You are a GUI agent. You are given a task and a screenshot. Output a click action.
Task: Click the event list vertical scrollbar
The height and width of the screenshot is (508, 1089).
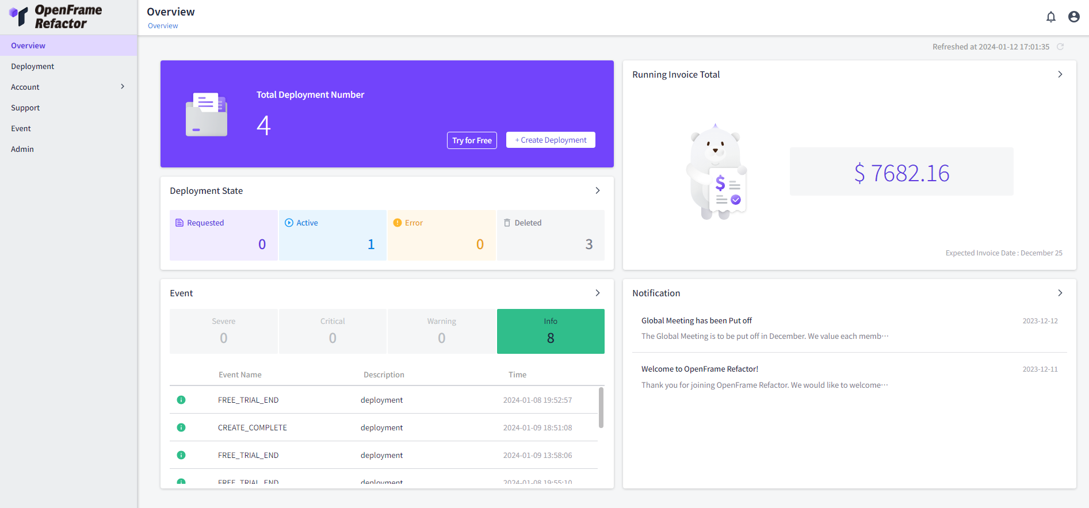pyautogui.click(x=601, y=408)
